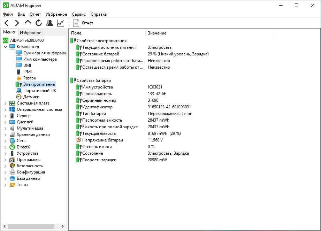Click the sidebar scrollbar right arrow

point(63,226)
